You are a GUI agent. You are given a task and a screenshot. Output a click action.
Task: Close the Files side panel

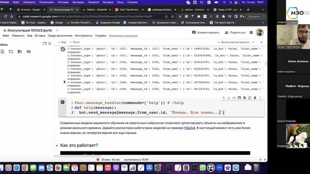50,43
